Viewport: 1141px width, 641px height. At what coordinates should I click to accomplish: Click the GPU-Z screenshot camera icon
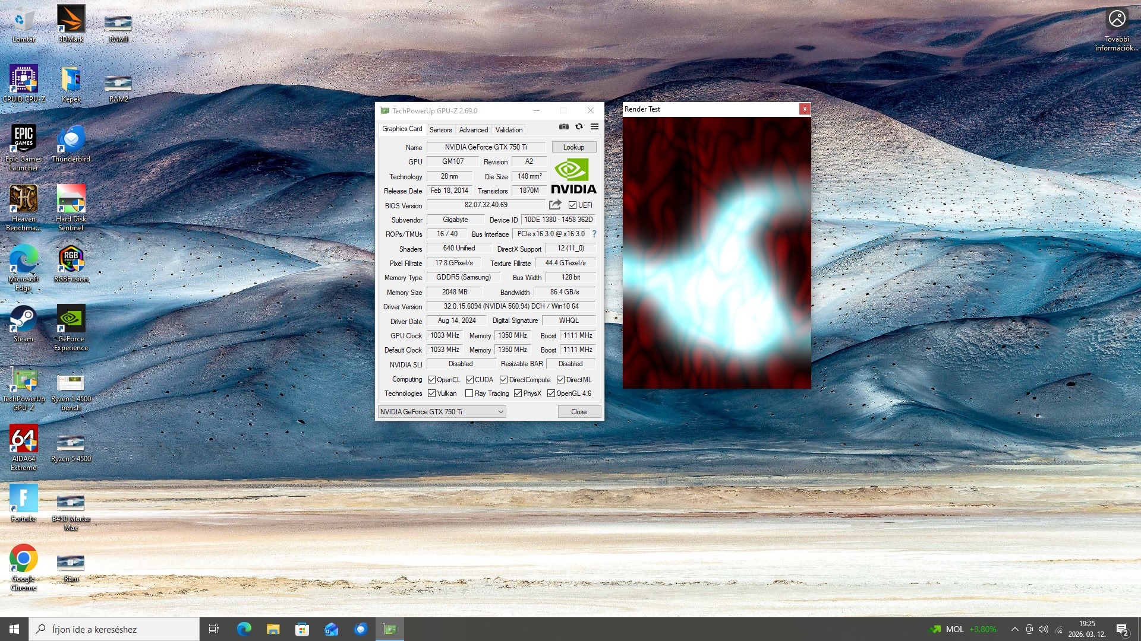(x=563, y=126)
